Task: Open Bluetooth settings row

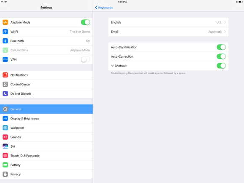Action: click(46, 41)
